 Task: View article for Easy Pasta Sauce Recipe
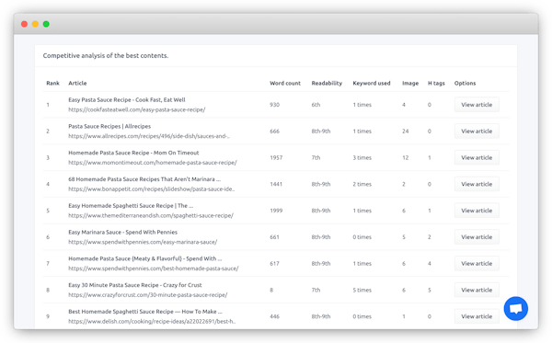pyautogui.click(x=477, y=105)
